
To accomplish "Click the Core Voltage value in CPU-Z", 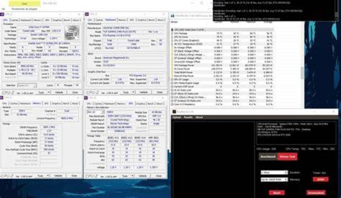I will coord(54,38).
